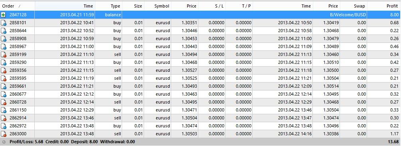Click the summary row circle icon
This screenshot has width=401, height=146.
(x=4, y=142)
